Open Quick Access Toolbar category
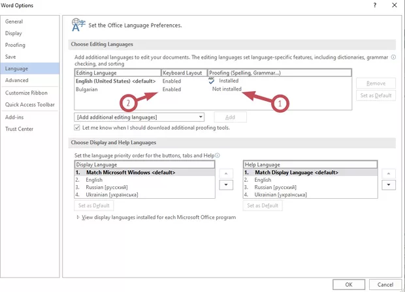 [x=30, y=105]
